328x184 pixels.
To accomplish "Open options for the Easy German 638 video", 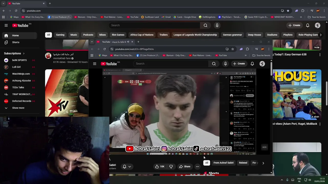I will (x=320, y=55).
